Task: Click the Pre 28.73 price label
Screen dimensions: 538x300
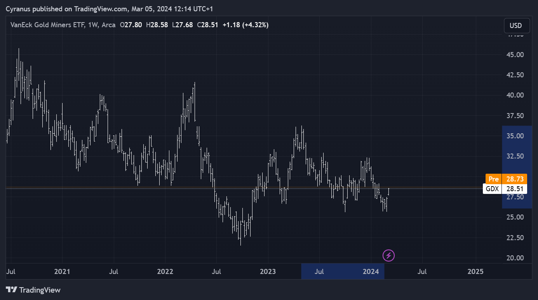Action: click(x=506, y=179)
